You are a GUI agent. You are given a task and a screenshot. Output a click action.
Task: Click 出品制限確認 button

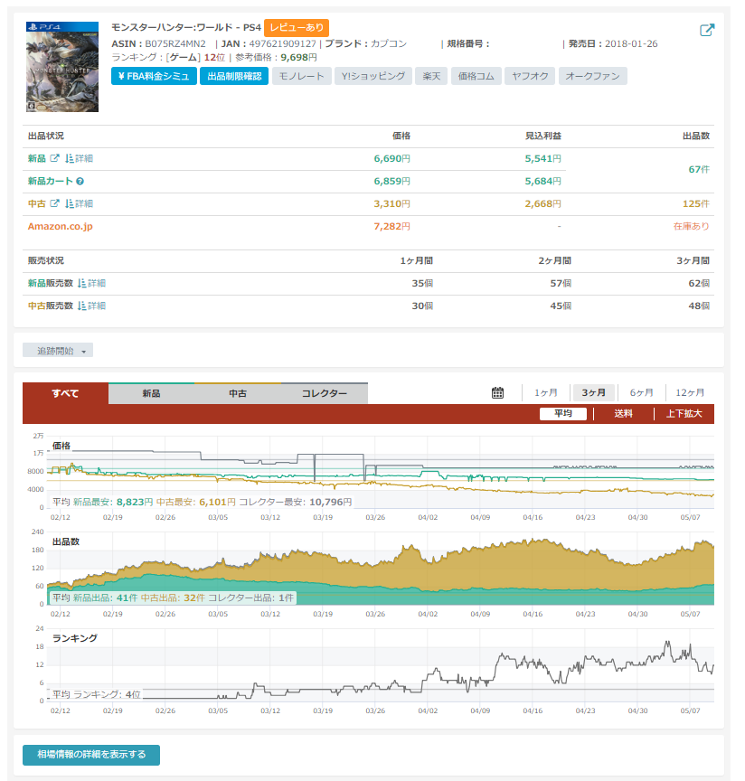[234, 76]
